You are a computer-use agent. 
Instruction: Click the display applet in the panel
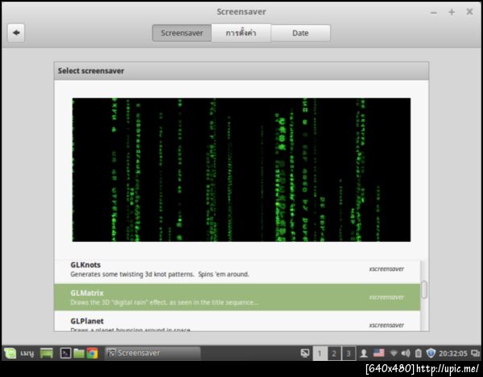[x=304, y=353]
